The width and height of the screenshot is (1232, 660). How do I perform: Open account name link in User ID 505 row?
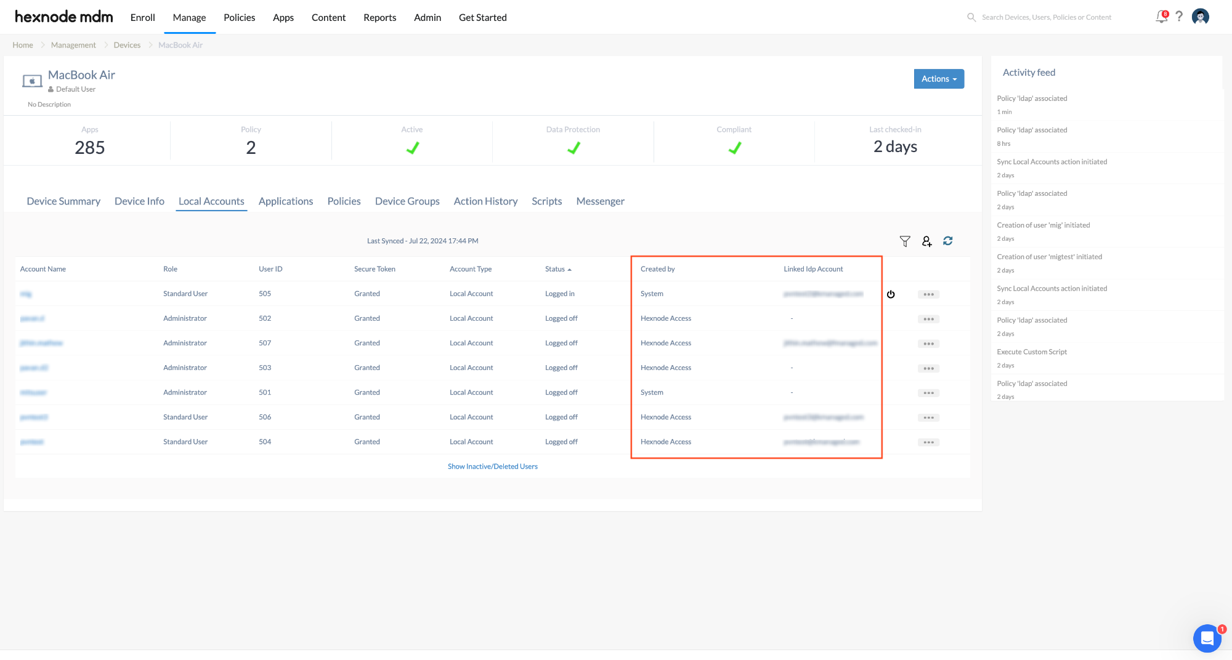tap(26, 294)
